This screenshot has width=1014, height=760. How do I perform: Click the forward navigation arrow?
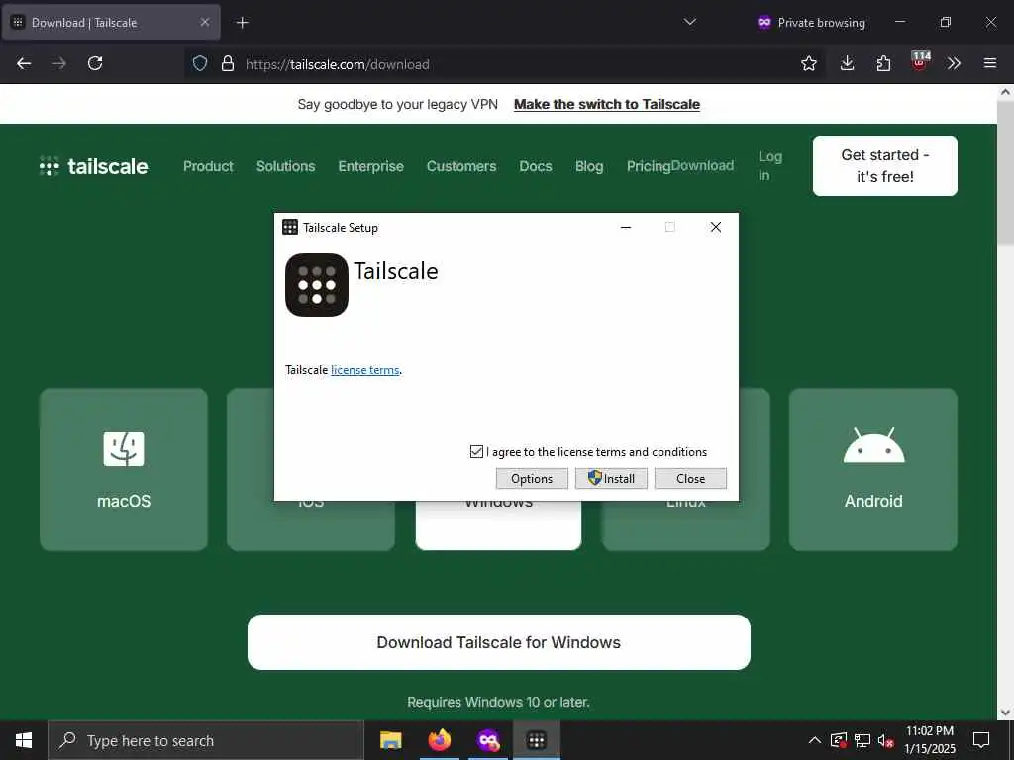(x=59, y=63)
